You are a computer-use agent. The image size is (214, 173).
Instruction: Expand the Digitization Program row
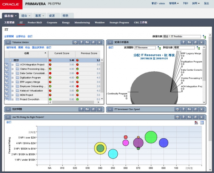12,78
